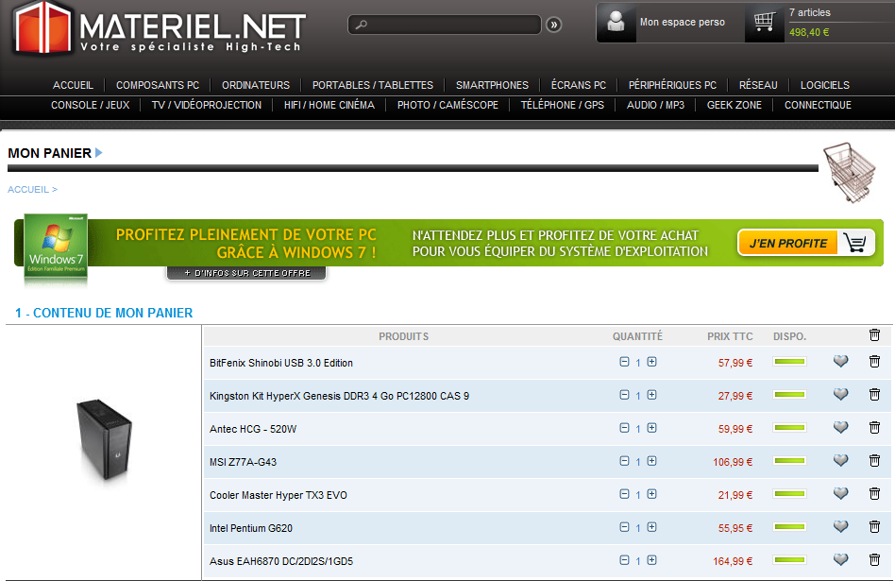
Task: Decrease quantity of Antec HCG - 520W
Action: point(624,428)
